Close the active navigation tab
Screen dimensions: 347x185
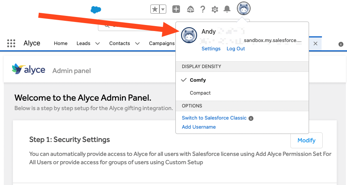[x=315, y=44]
